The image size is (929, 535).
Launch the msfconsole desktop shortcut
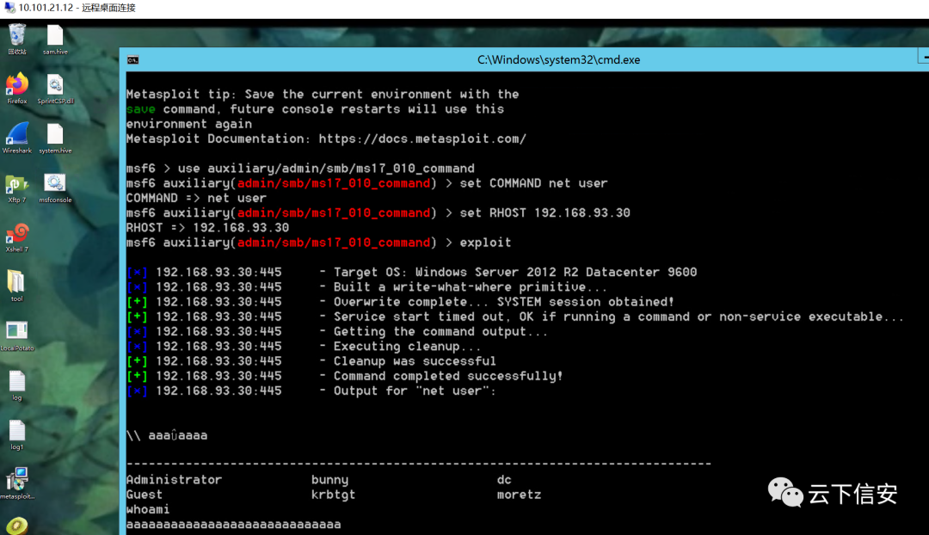click(55, 188)
